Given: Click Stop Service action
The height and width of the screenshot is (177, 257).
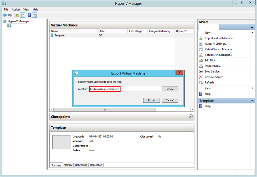Looking at the screenshot, I should point(212,71).
